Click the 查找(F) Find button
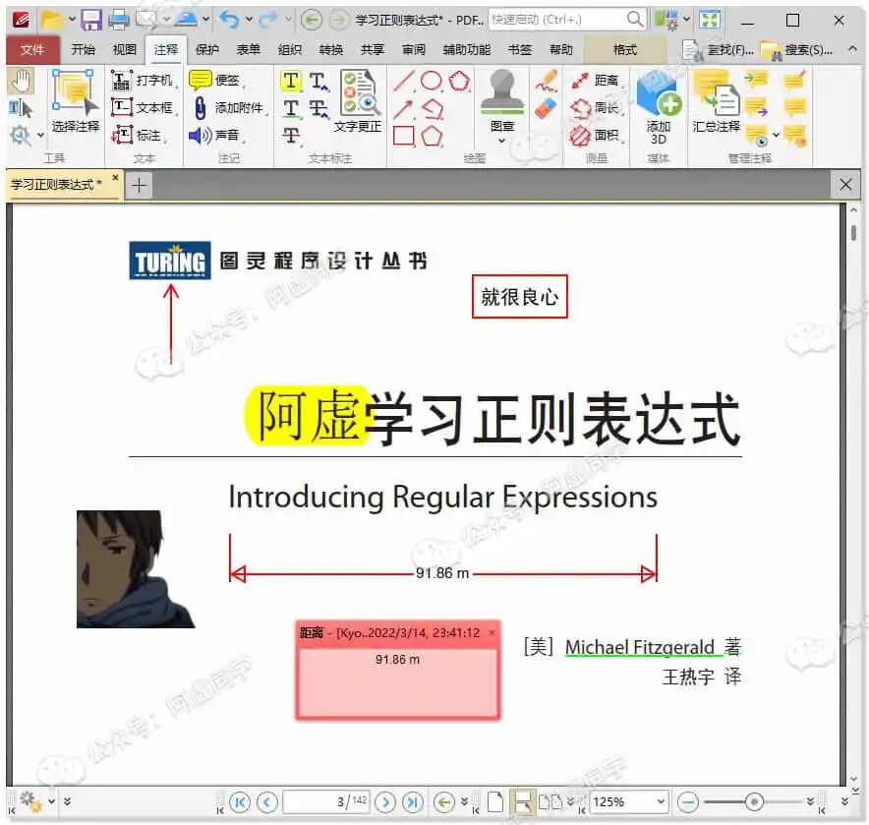869x825 pixels. point(719,50)
